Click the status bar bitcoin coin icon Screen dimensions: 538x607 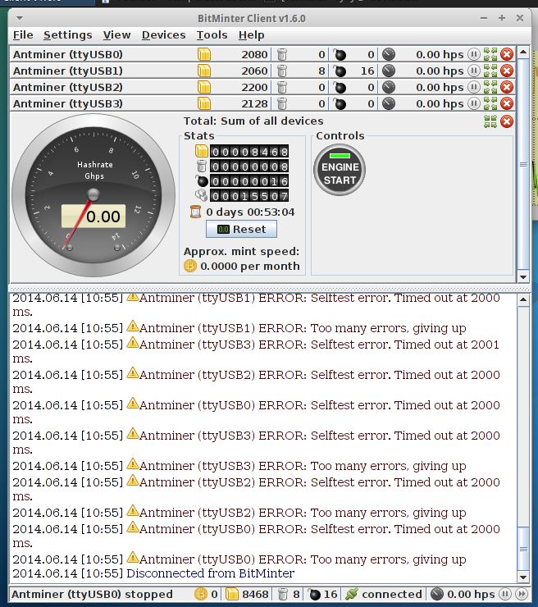click(x=201, y=594)
